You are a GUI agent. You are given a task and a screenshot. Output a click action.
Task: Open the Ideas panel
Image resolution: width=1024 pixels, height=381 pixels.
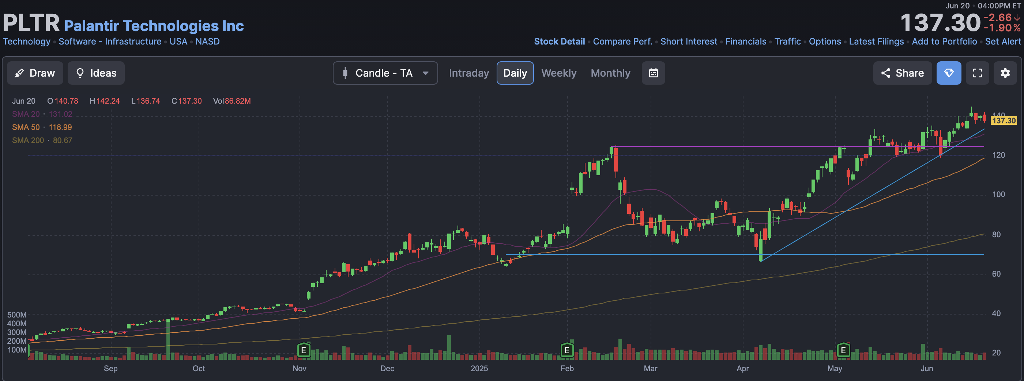(x=96, y=73)
